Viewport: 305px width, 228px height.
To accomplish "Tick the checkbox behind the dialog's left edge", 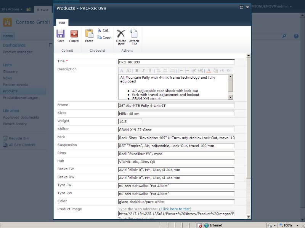I will point(51,45).
